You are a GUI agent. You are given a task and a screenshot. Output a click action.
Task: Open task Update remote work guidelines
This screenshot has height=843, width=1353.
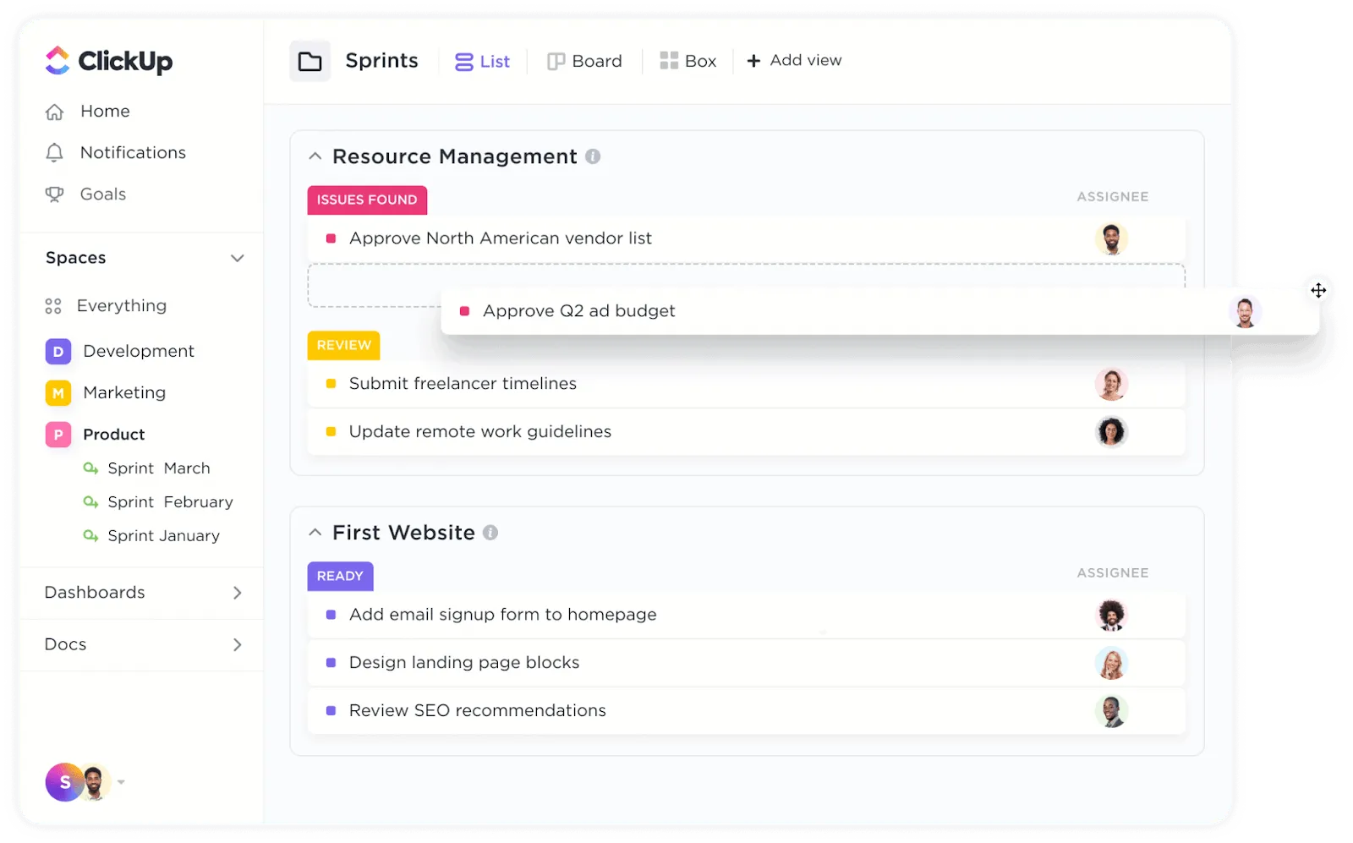point(480,432)
